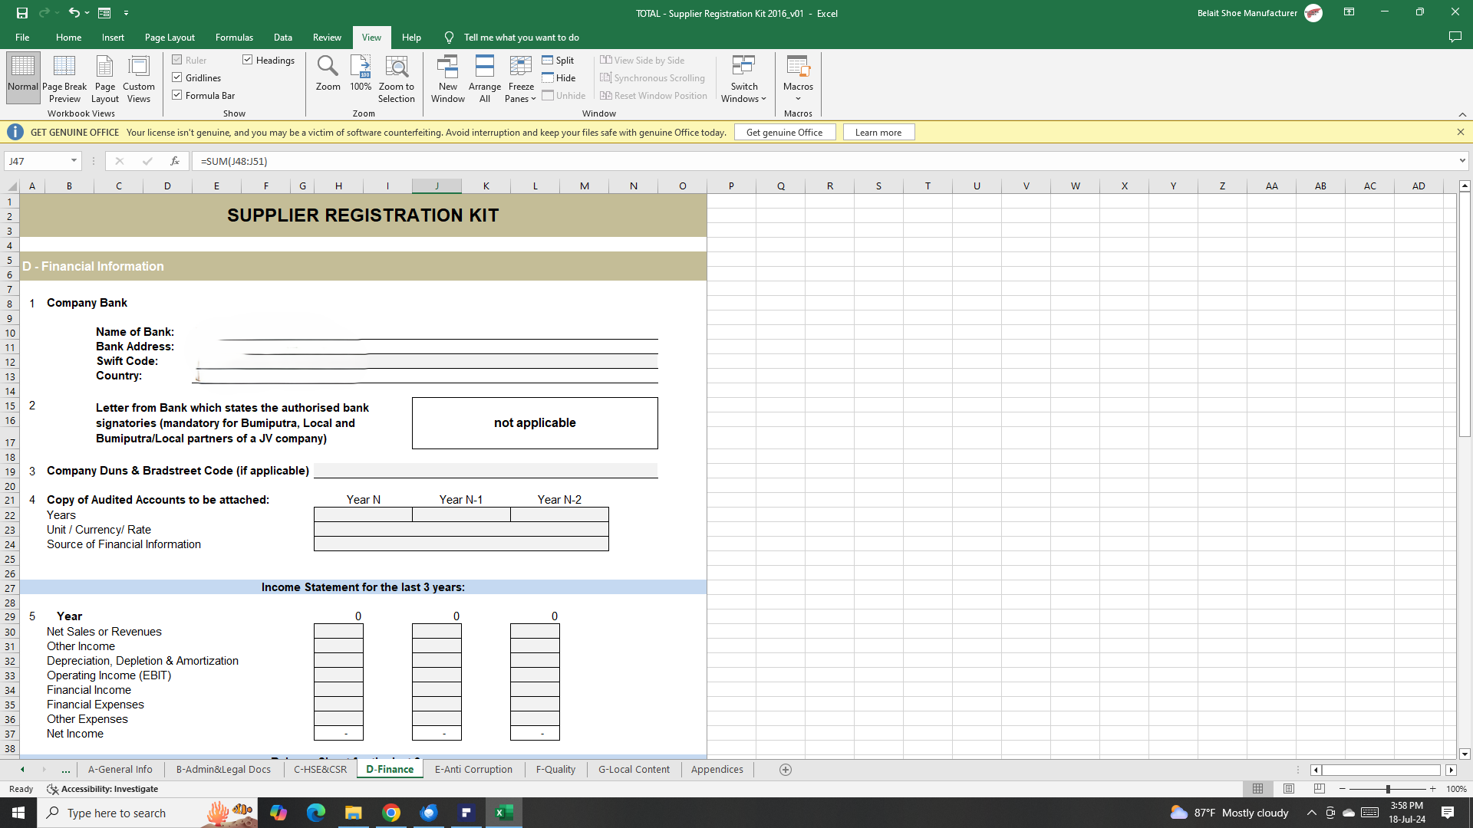The height and width of the screenshot is (828, 1473).
Task: Uncheck the Gridlines checkbox
Action: (177, 77)
